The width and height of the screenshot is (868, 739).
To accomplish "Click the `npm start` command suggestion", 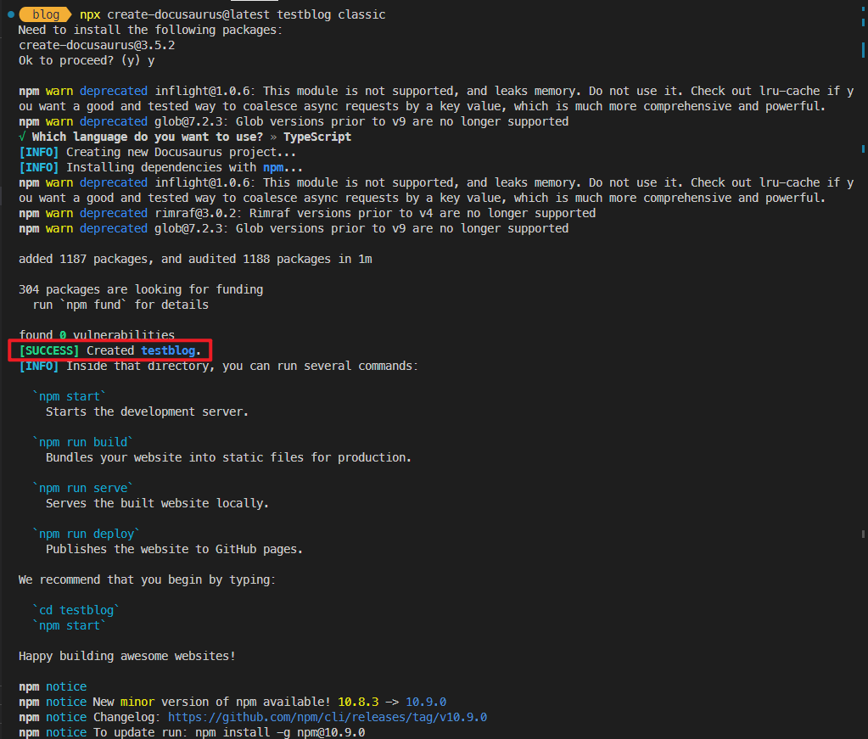I will click(x=70, y=395).
